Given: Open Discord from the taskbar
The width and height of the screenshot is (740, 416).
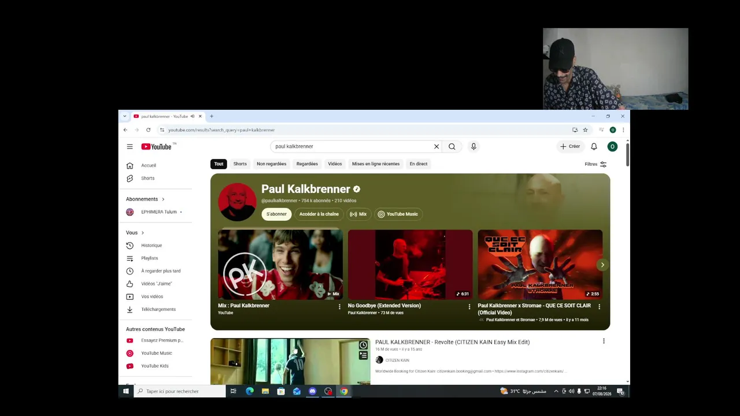Looking at the screenshot, I should click(x=312, y=391).
